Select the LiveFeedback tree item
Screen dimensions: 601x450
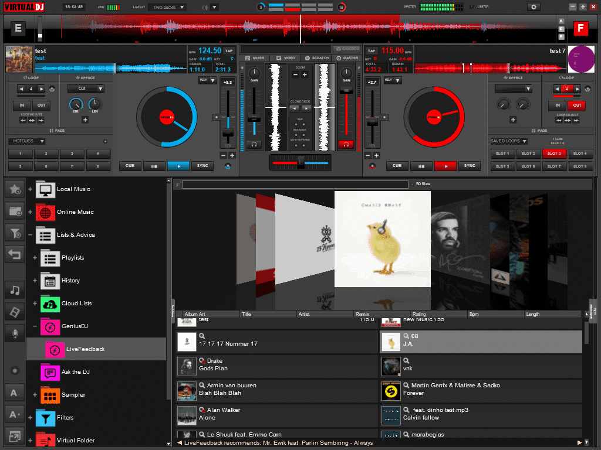pos(96,349)
